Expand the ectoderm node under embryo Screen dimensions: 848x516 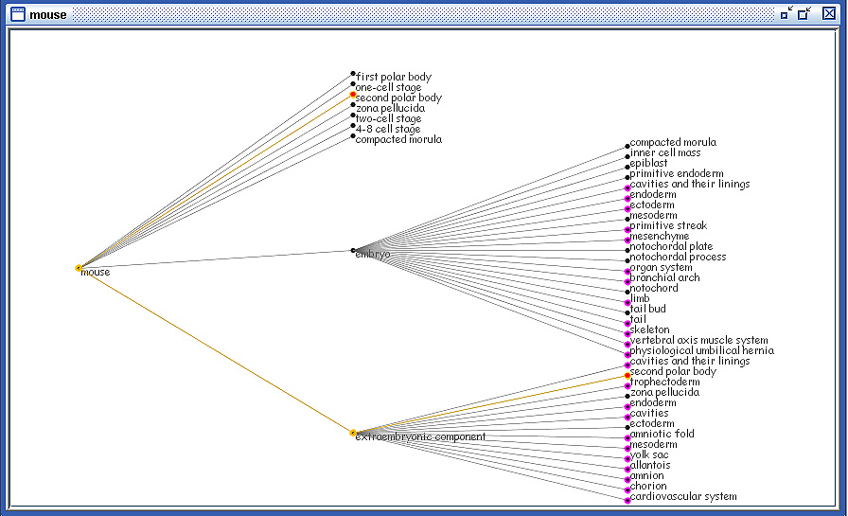627,209
